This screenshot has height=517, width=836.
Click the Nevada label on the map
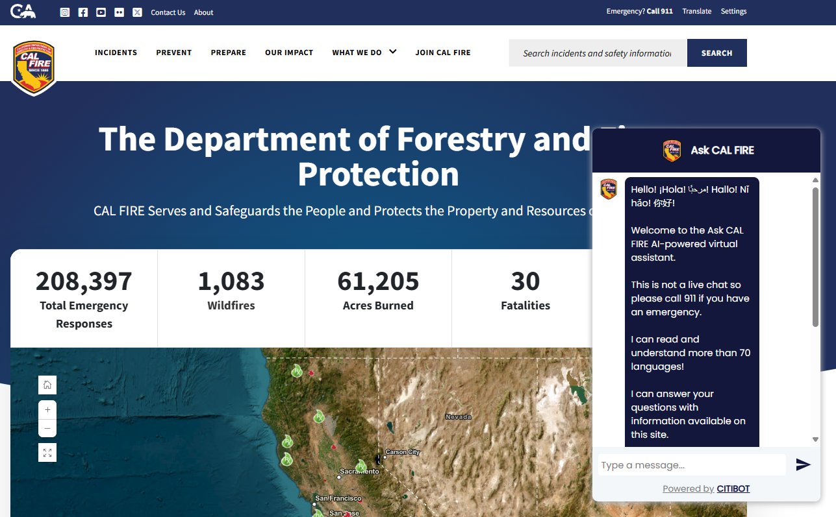(x=458, y=416)
